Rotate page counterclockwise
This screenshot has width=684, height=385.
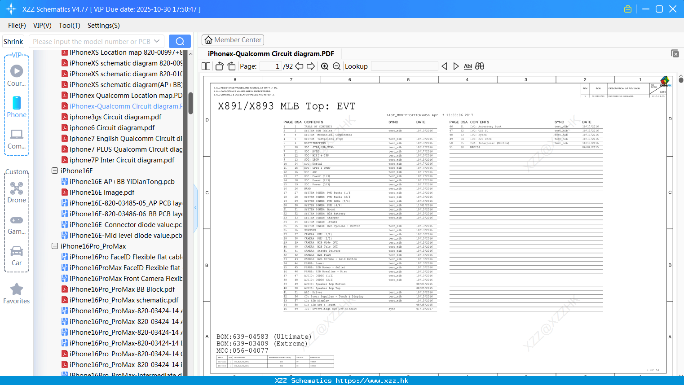pyautogui.click(x=220, y=66)
